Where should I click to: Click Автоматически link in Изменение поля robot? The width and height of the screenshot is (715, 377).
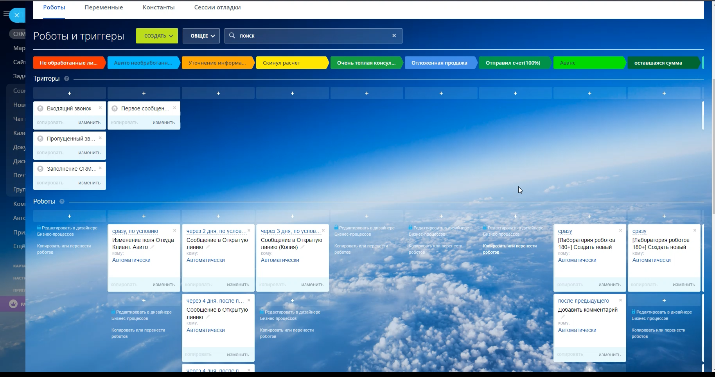coord(131,260)
